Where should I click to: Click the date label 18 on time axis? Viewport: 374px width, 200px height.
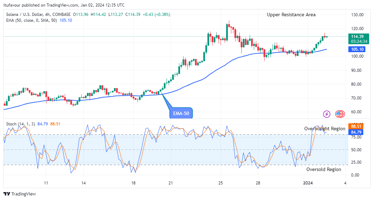click(x=133, y=183)
